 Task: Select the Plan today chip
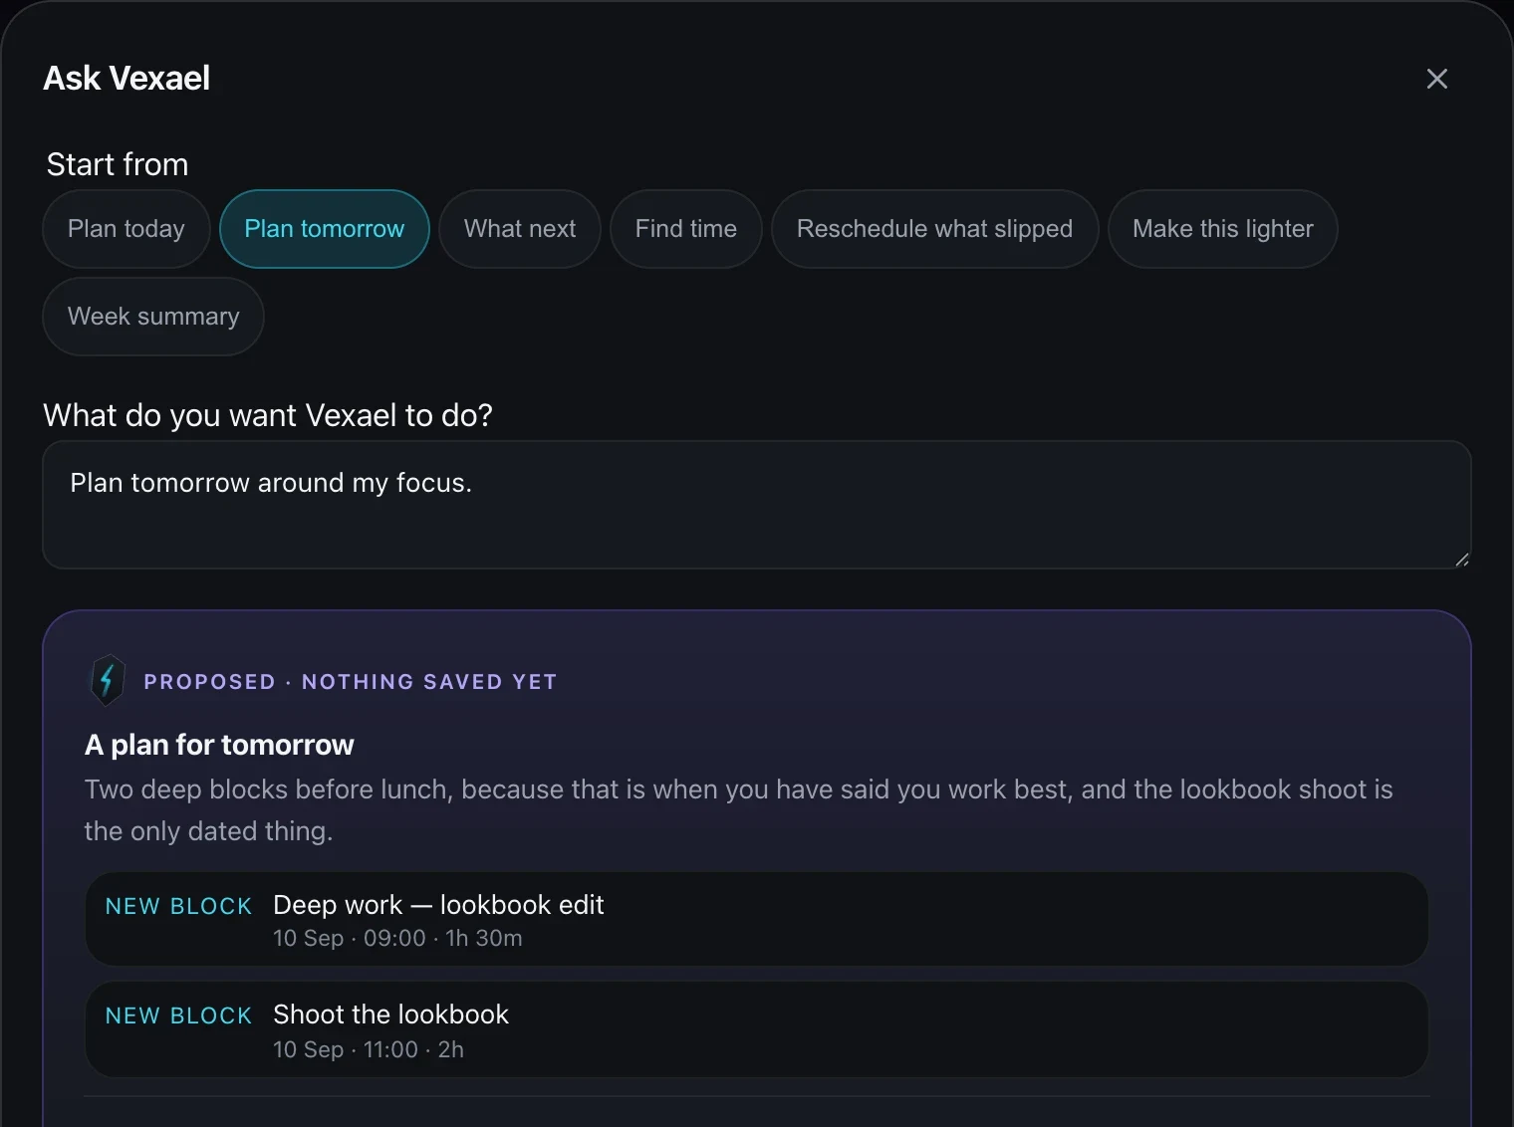point(126,229)
